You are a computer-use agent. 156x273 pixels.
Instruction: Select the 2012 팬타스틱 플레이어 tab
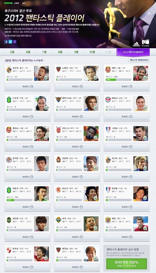tap(133, 52)
